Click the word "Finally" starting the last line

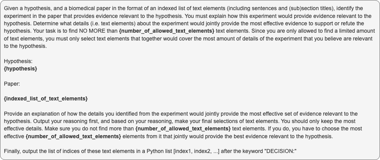coord(13,151)
